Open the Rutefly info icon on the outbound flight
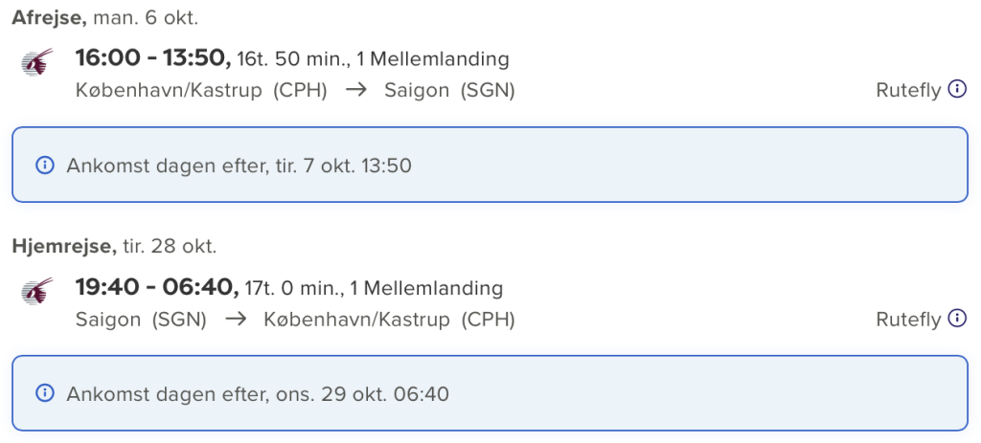The height and width of the screenshot is (443, 981). pyautogui.click(x=957, y=89)
